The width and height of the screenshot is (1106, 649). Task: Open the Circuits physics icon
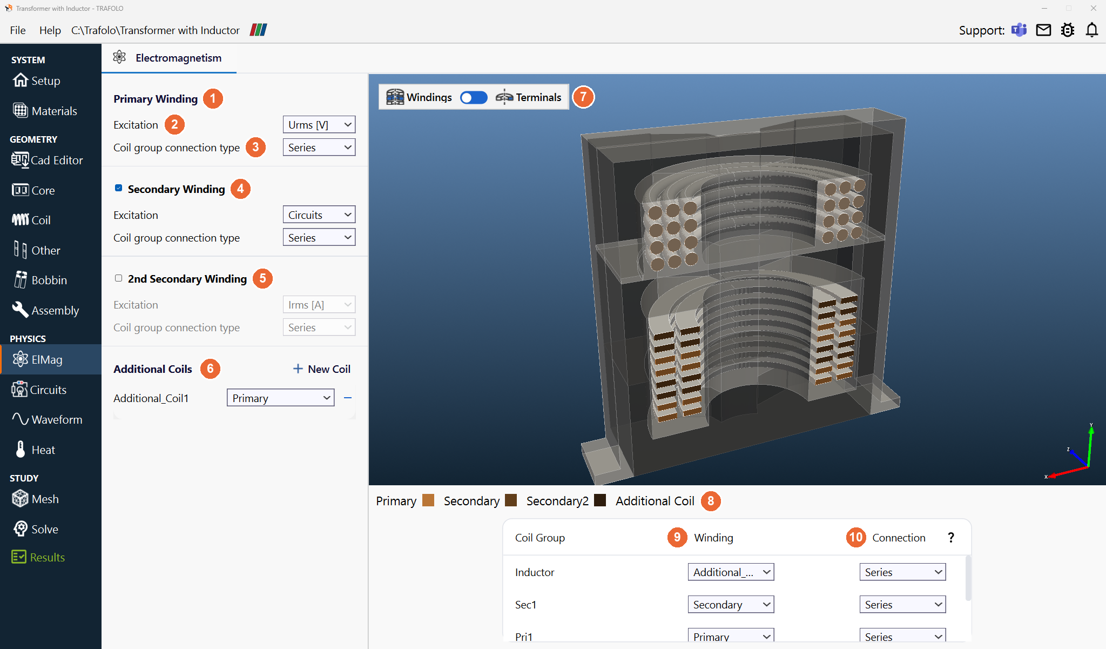click(x=19, y=390)
